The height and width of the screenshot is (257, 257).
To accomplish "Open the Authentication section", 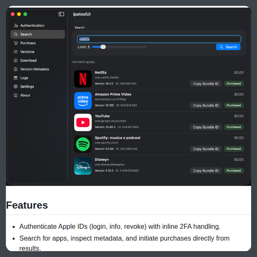I will pos(38,25).
